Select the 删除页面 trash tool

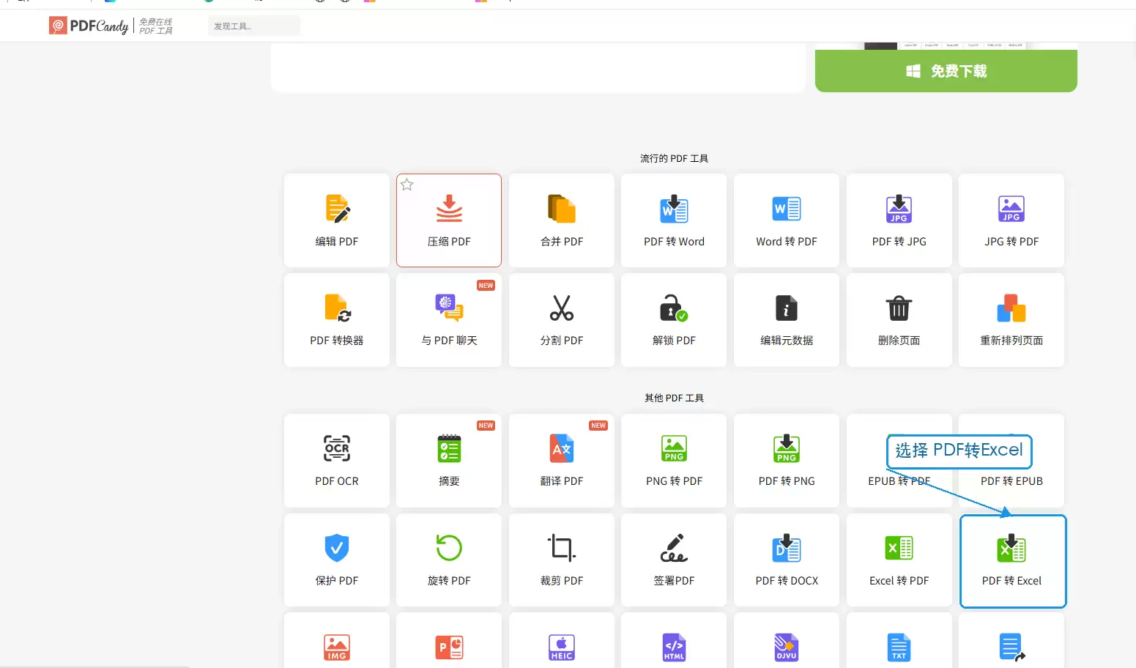coord(899,320)
